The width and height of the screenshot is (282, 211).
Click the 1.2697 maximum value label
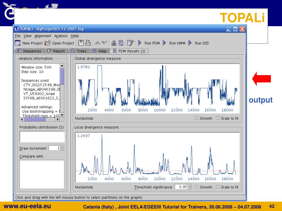83,136
